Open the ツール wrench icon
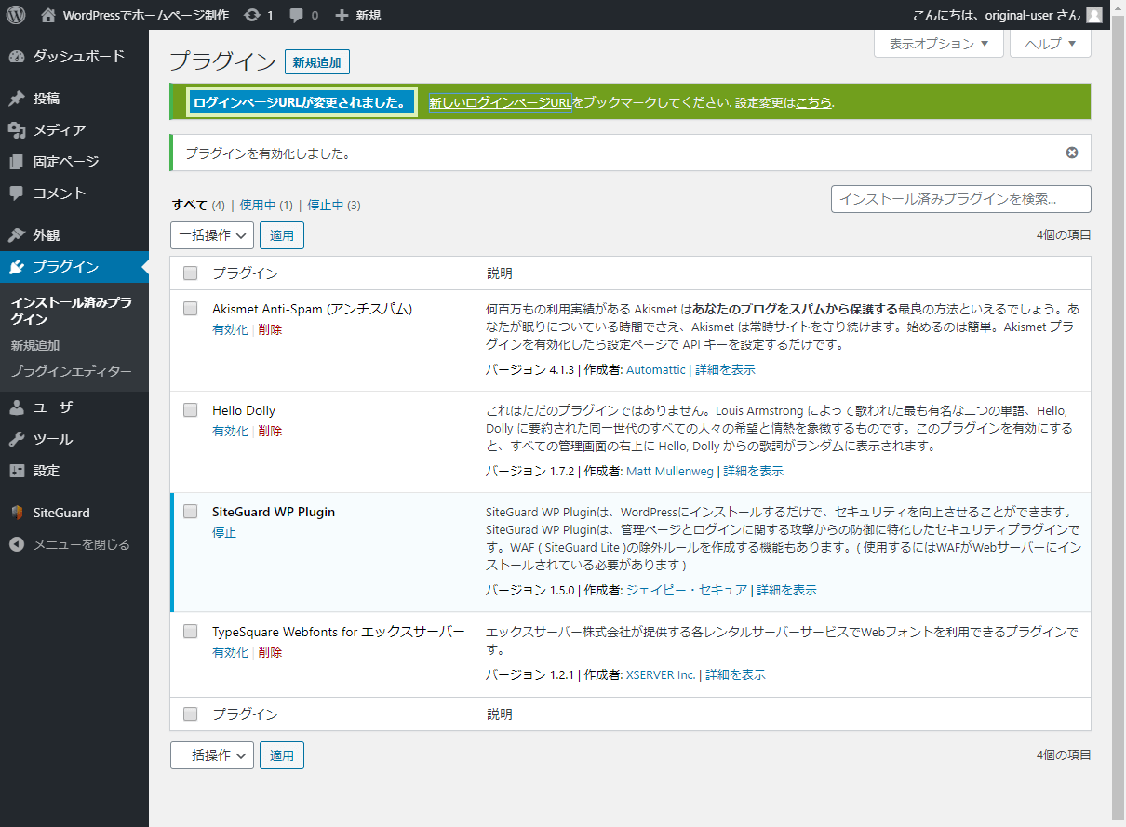Image resolution: width=1126 pixels, height=827 pixels. tap(17, 439)
